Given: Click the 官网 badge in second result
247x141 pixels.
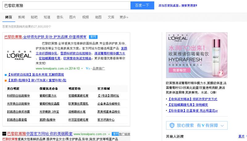Looking at the screenshot, I should point(115,134).
